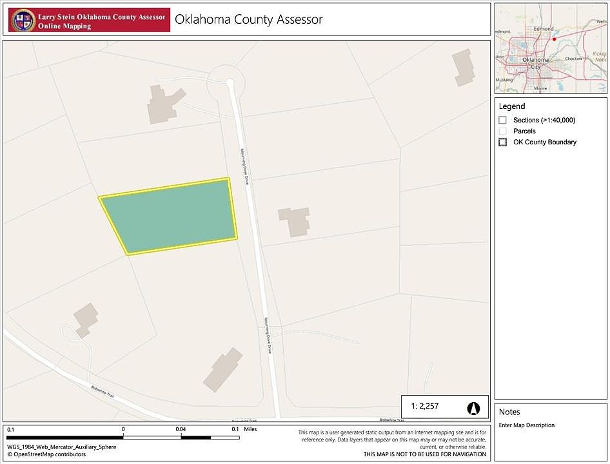Click the 'OK County Boundary' label

pos(545,142)
